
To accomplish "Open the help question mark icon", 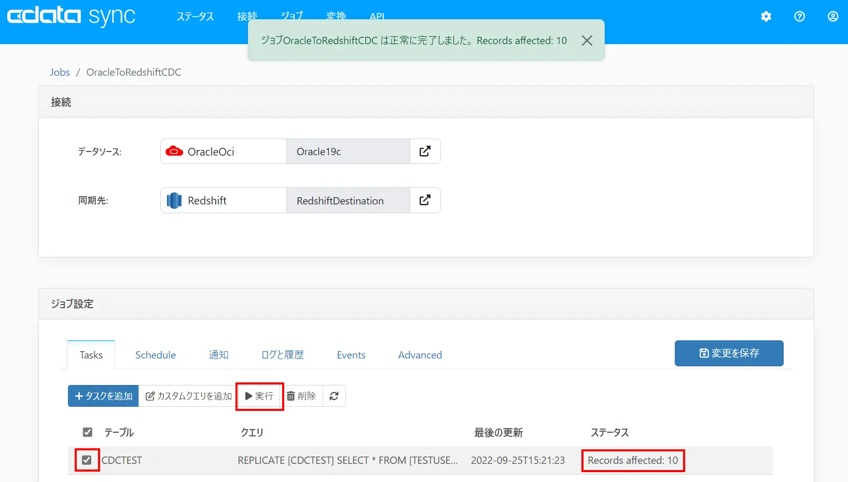I will click(800, 17).
